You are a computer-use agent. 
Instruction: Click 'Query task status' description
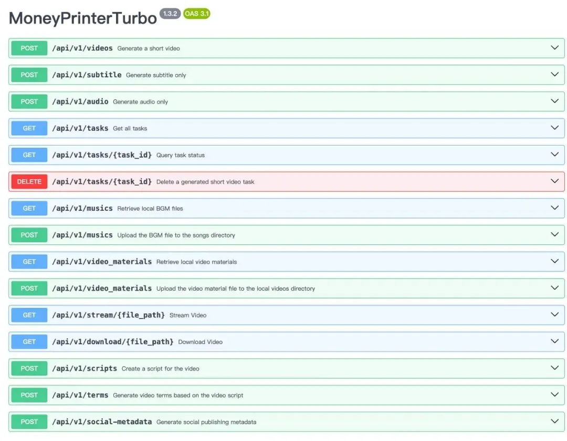181,156
